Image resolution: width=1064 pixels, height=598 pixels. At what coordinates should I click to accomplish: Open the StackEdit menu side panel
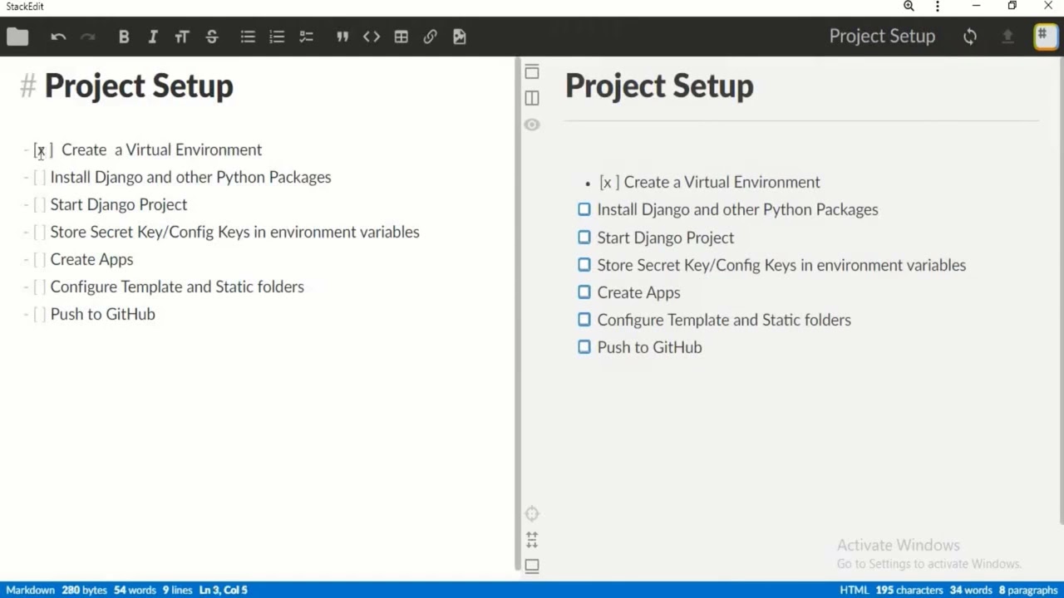point(1044,37)
